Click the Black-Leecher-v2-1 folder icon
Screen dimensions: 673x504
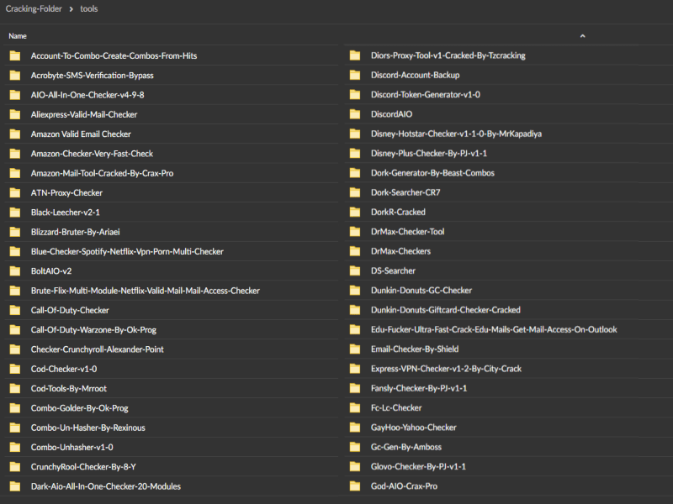click(x=14, y=213)
